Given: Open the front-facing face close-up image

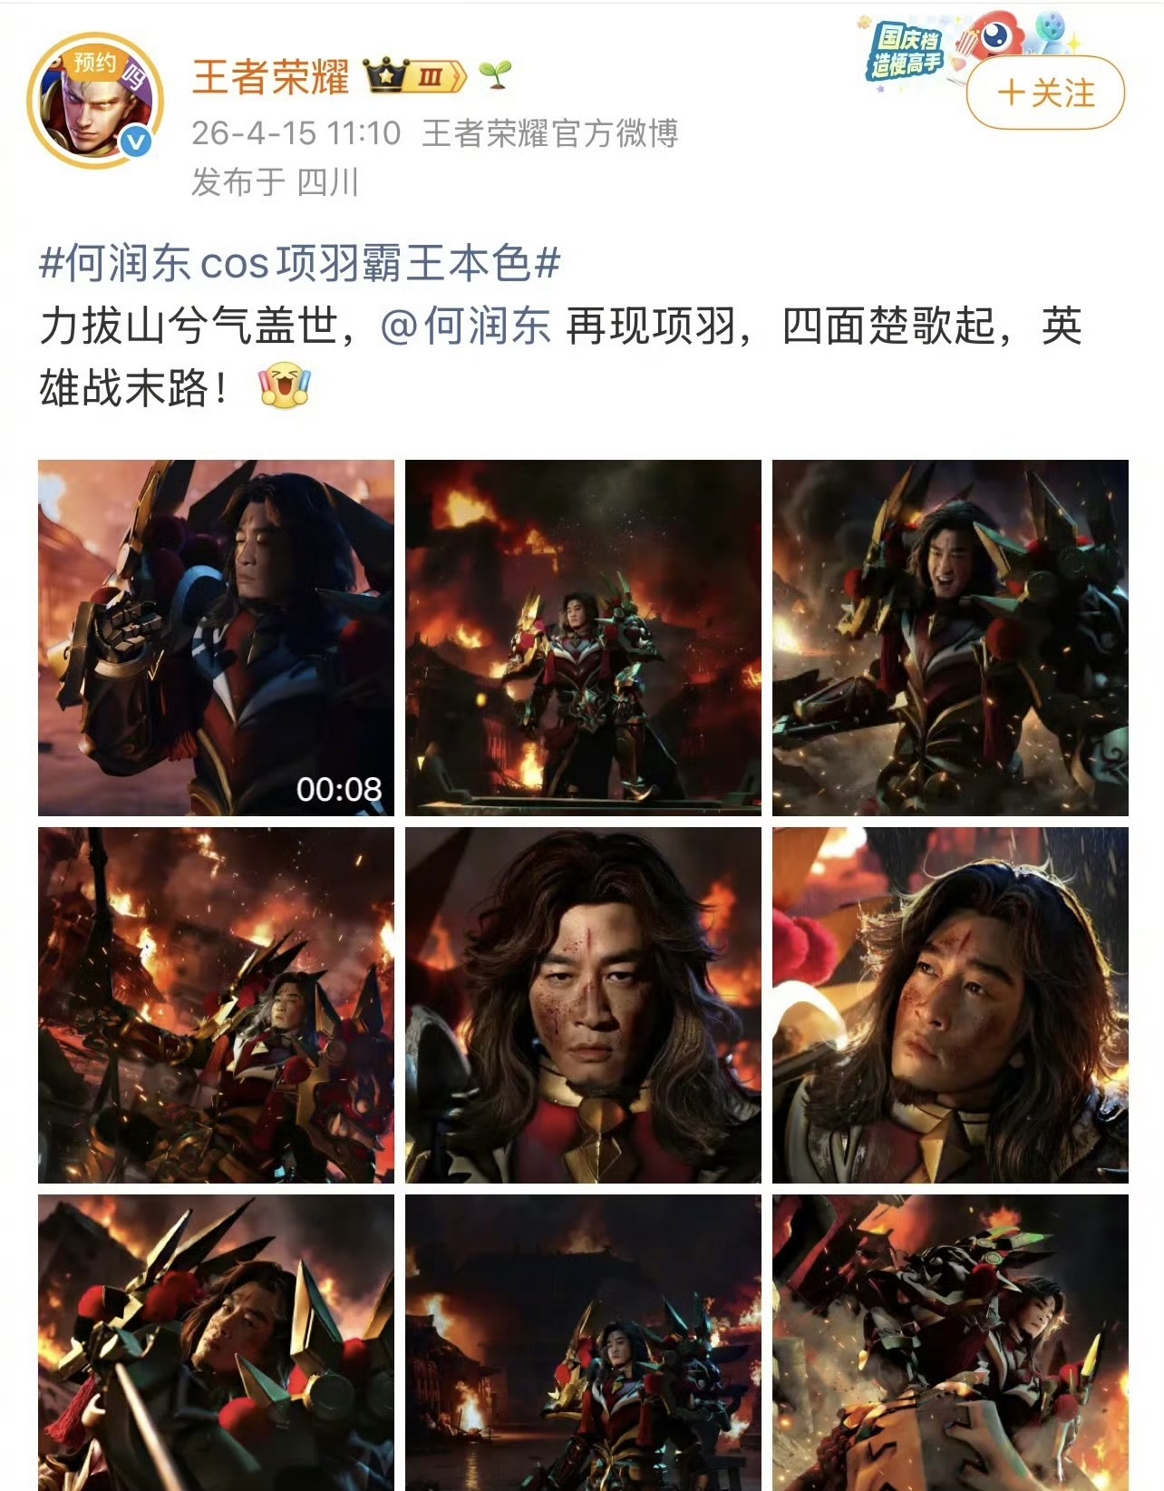Looking at the screenshot, I should tap(583, 1005).
